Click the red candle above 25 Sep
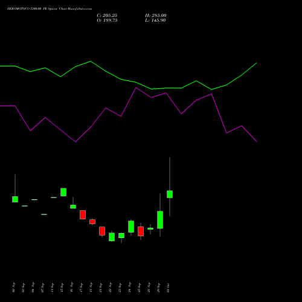 pyautogui.click(x=141, y=231)
